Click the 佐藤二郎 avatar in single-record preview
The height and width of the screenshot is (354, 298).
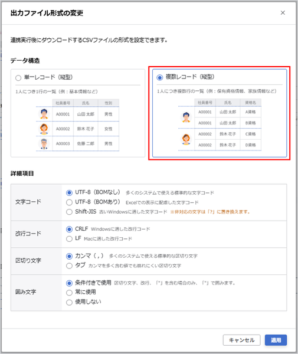pyautogui.click(x=44, y=143)
